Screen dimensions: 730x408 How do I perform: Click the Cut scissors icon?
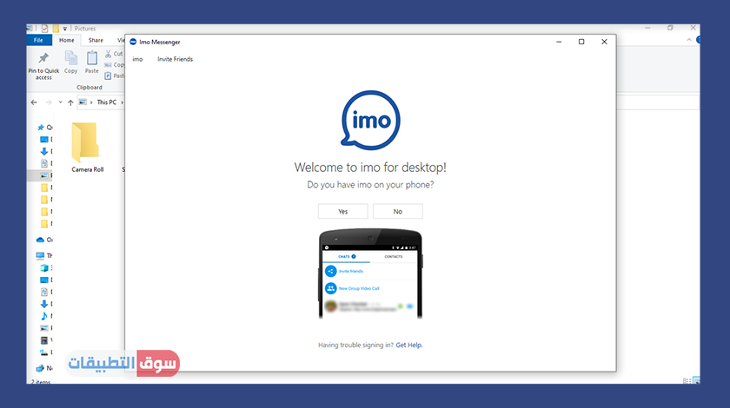108,54
